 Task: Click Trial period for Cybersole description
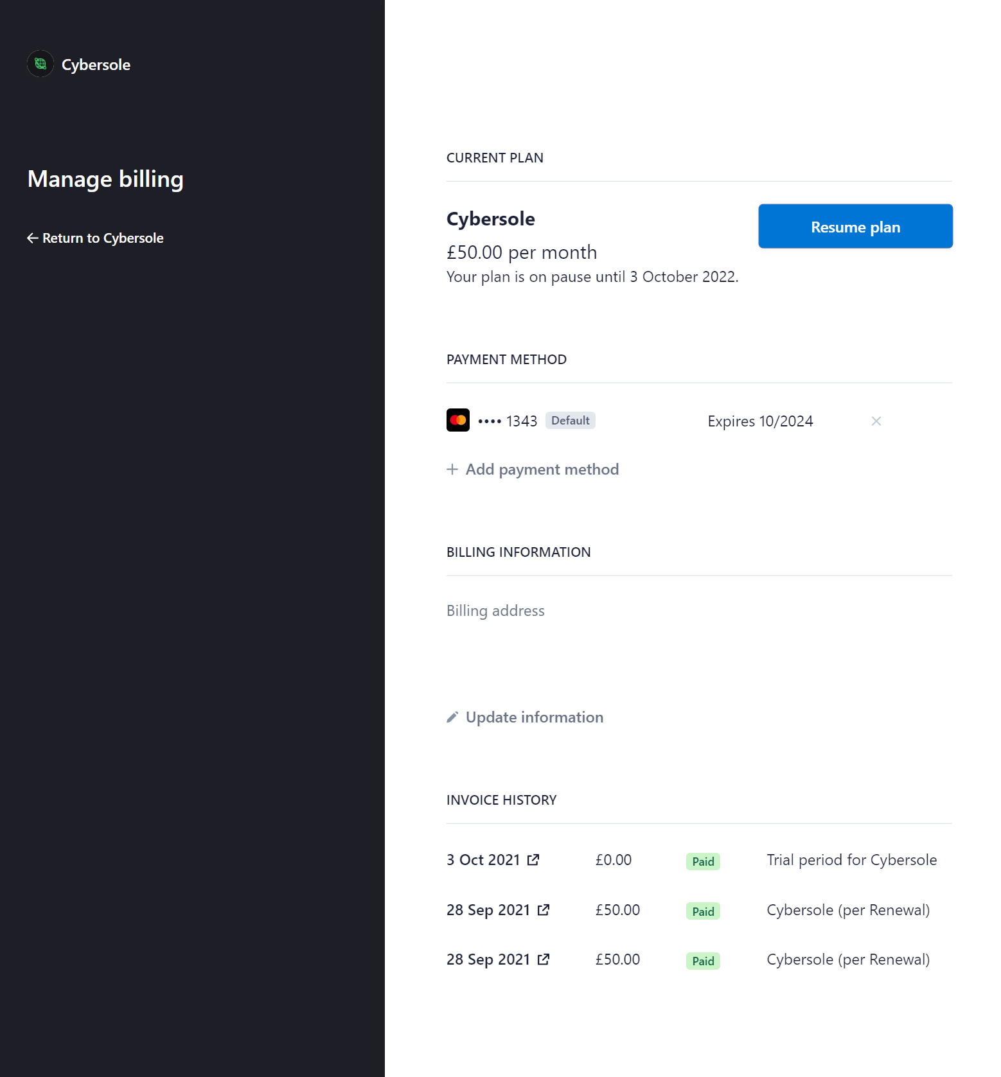coord(852,860)
